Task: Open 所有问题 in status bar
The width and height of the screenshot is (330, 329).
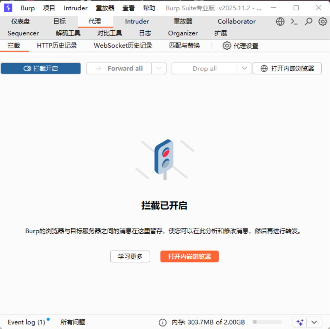Action: tap(73, 322)
